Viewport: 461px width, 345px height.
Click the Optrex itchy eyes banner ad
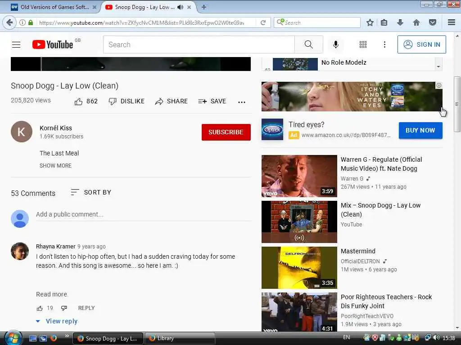click(x=352, y=97)
